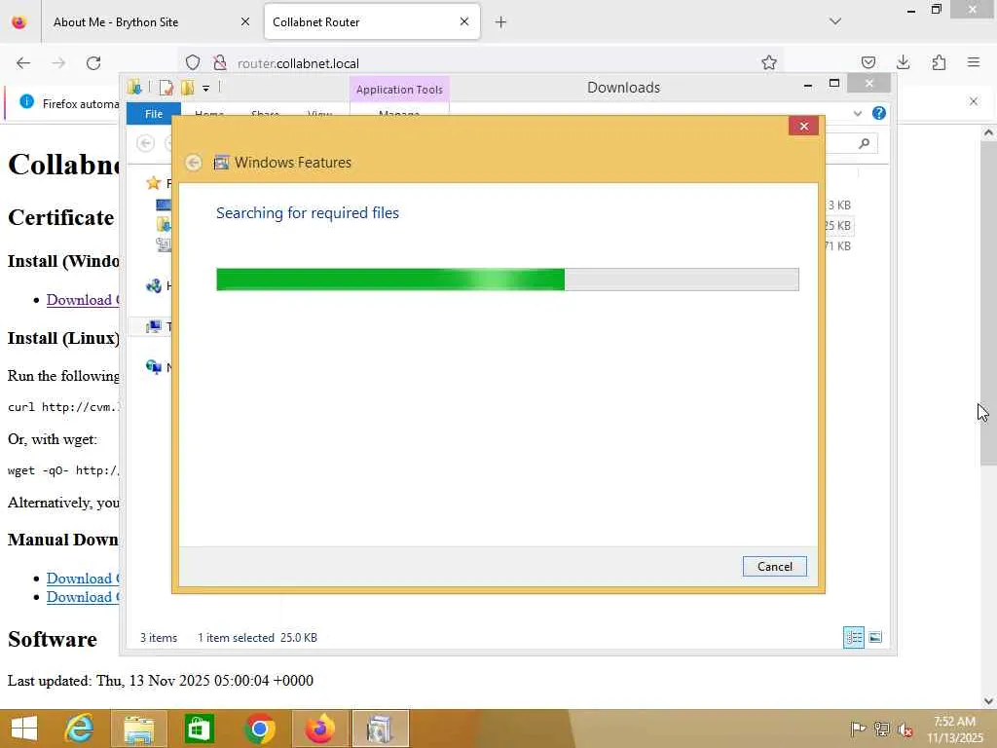Close the About Me browser tab
This screenshot has width=997, height=748.
click(x=244, y=21)
